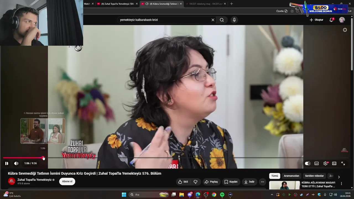The height and width of the screenshot is (199, 354).
Task: Click the İndir download button
Action: pyautogui.click(x=249, y=182)
